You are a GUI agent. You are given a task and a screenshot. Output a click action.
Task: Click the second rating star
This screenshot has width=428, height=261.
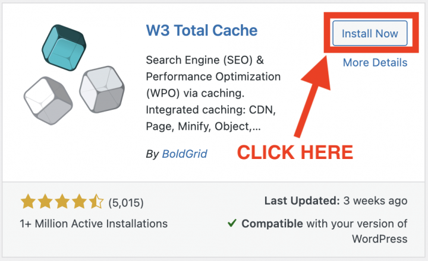(x=45, y=202)
